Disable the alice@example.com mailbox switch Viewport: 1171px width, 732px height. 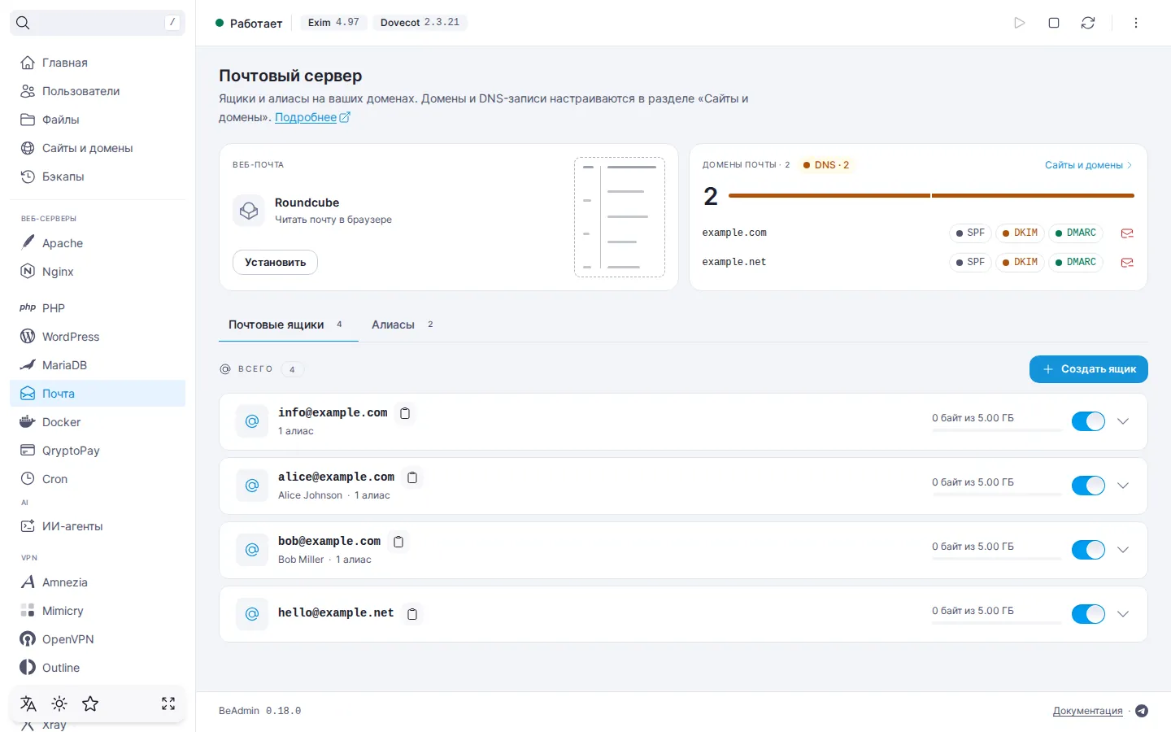pos(1088,486)
